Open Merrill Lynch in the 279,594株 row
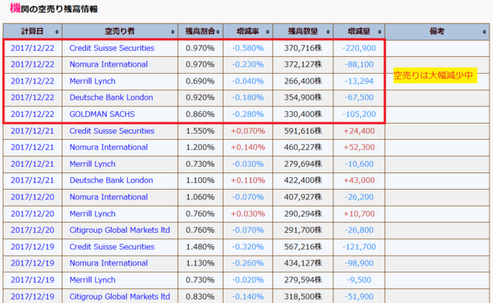Image resolution: width=493 pixels, height=303 pixels. point(92,279)
